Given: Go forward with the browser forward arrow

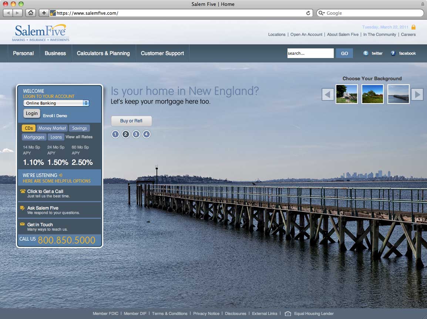Looking at the screenshot, I should click(17, 13).
